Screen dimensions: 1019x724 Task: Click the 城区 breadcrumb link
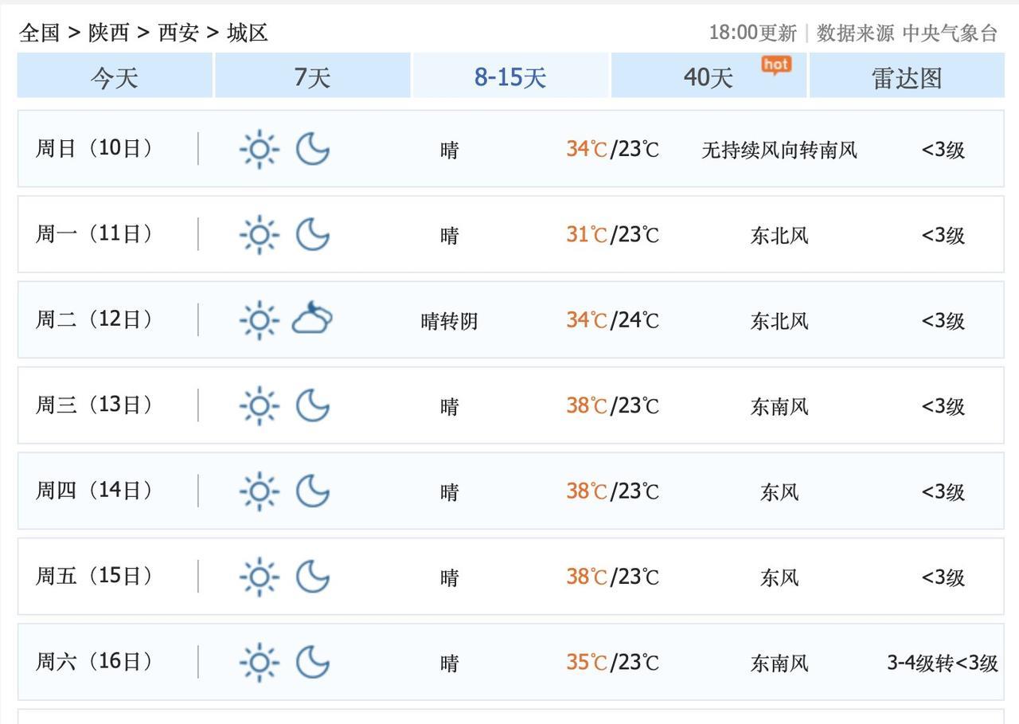click(248, 33)
